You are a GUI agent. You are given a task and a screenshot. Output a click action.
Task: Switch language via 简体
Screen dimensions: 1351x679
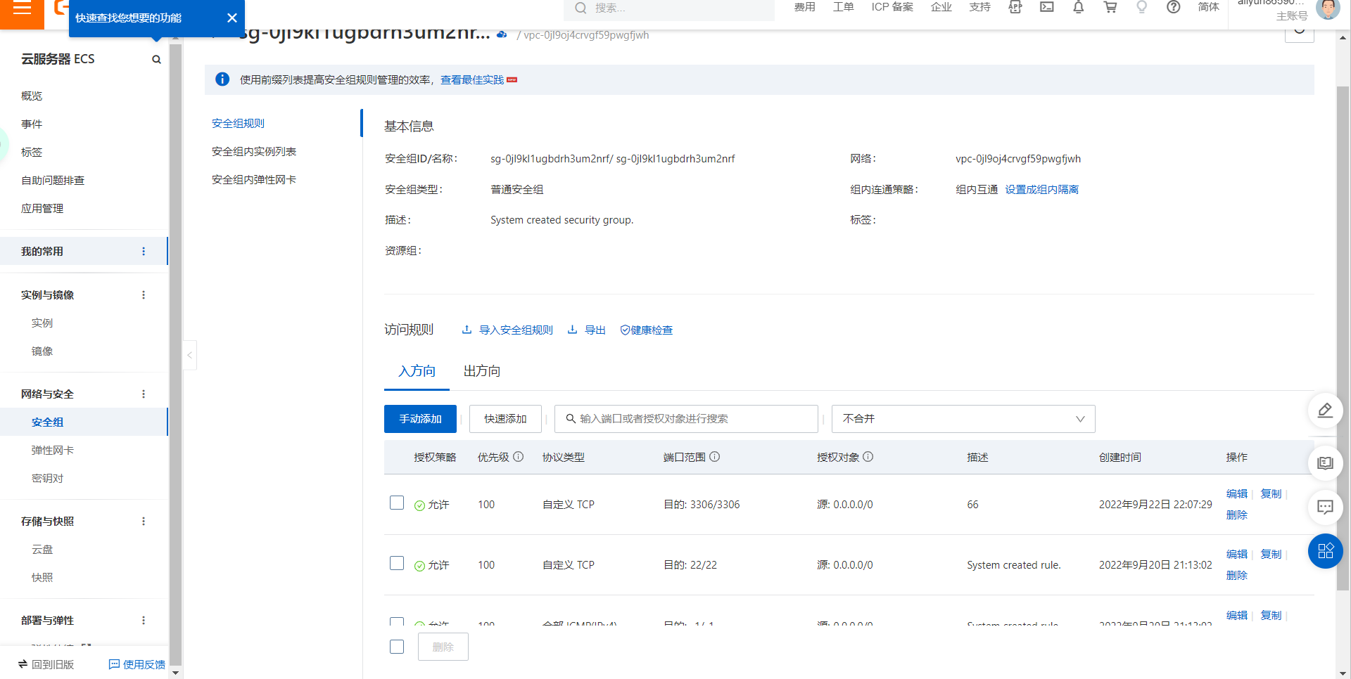point(1208,7)
